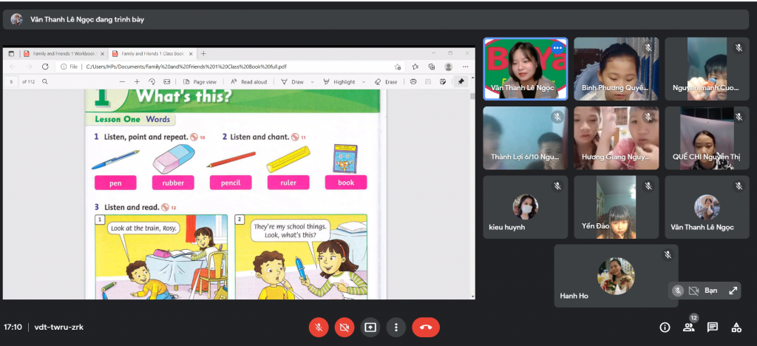Open the chat panel

coord(712,327)
